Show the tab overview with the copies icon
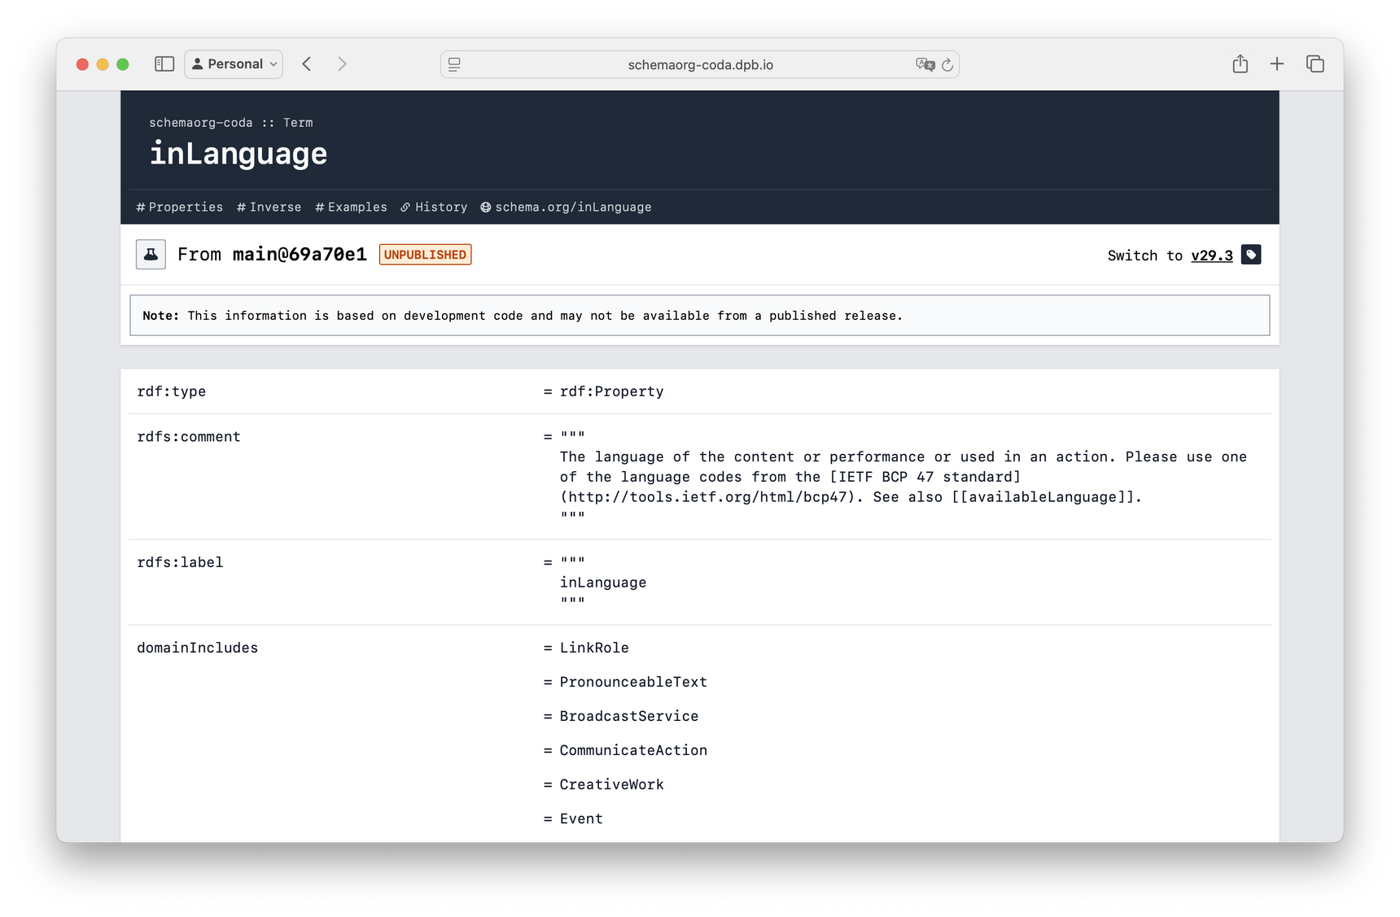1400x917 pixels. pyautogui.click(x=1315, y=63)
